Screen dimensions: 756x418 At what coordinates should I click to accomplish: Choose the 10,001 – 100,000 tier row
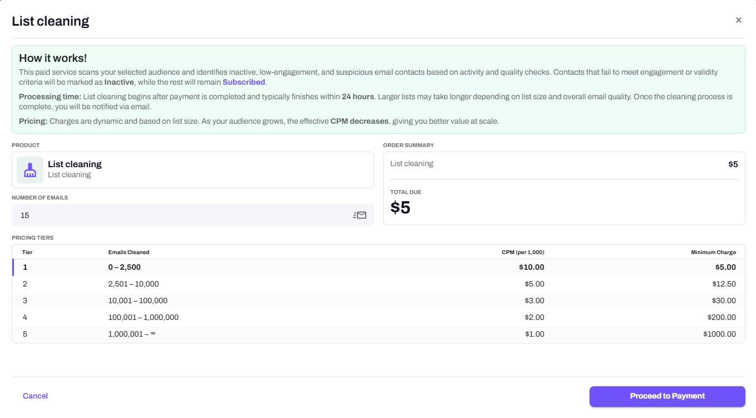(x=379, y=301)
